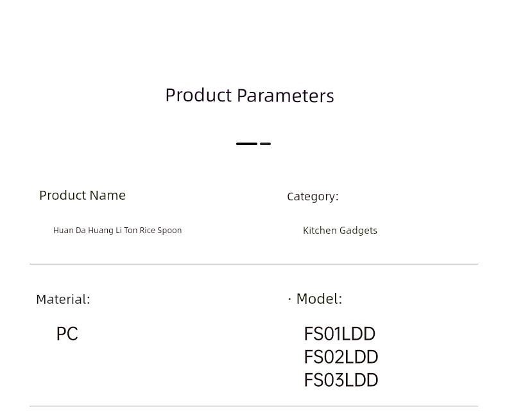Click the lower horizontal separator line
The width and height of the screenshot is (507, 420).
[x=254, y=406]
